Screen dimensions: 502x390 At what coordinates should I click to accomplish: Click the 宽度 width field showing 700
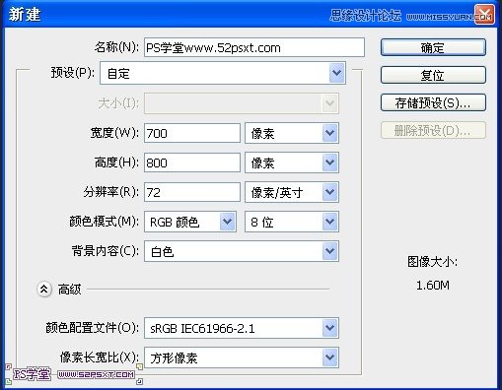(x=192, y=133)
